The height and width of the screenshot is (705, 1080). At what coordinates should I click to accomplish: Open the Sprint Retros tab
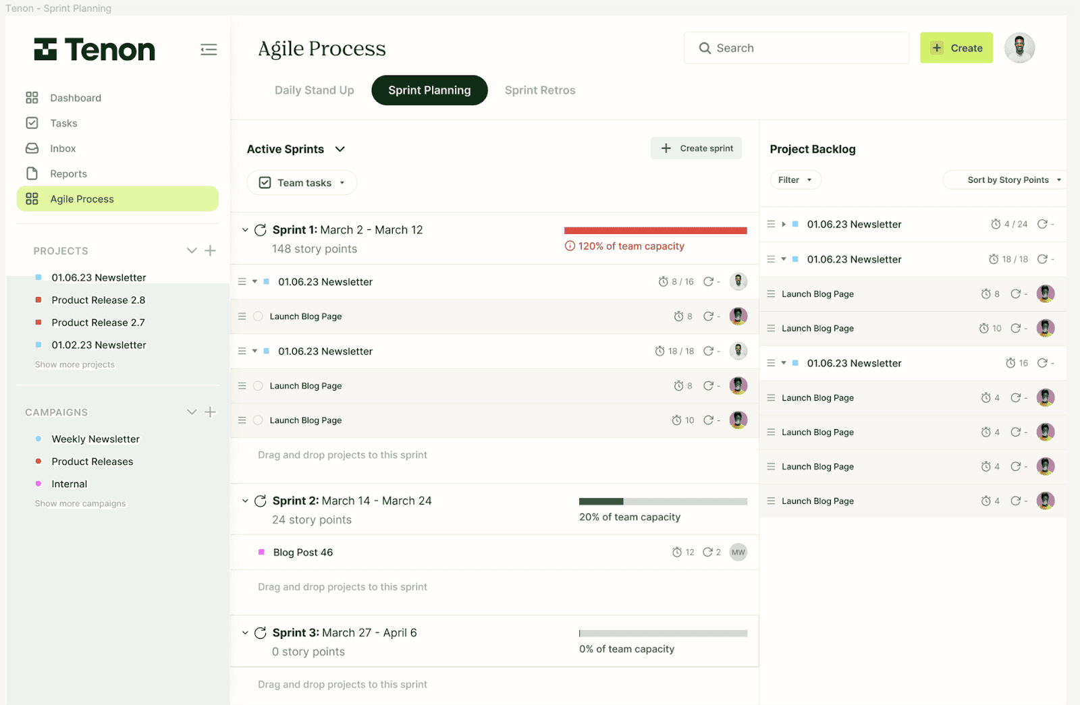[x=539, y=90]
